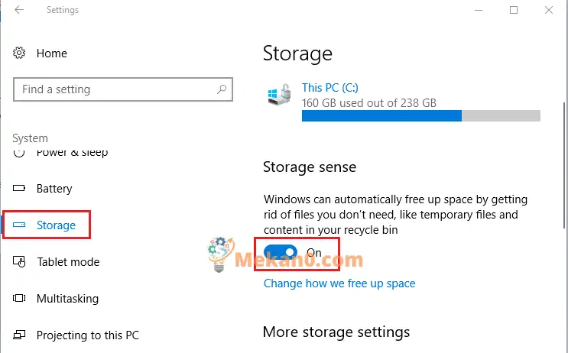This screenshot has height=353, width=568.
Task: Go to Multitasking settings
Action: 67,298
